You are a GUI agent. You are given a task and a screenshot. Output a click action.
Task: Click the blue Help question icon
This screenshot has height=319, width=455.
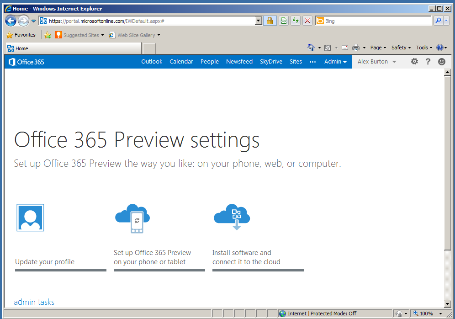(x=440, y=48)
